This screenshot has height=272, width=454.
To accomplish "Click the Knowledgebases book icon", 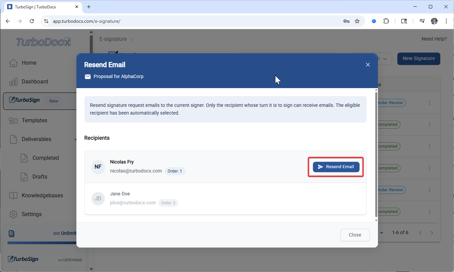I will click(13, 196).
